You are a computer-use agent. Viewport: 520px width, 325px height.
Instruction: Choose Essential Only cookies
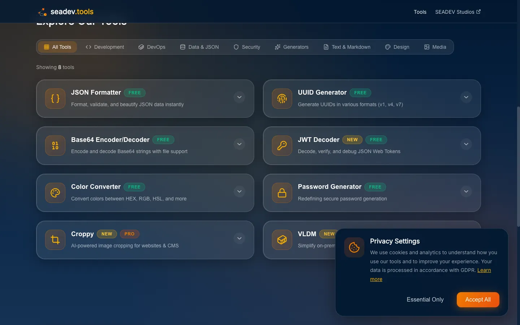click(x=425, y=300)
